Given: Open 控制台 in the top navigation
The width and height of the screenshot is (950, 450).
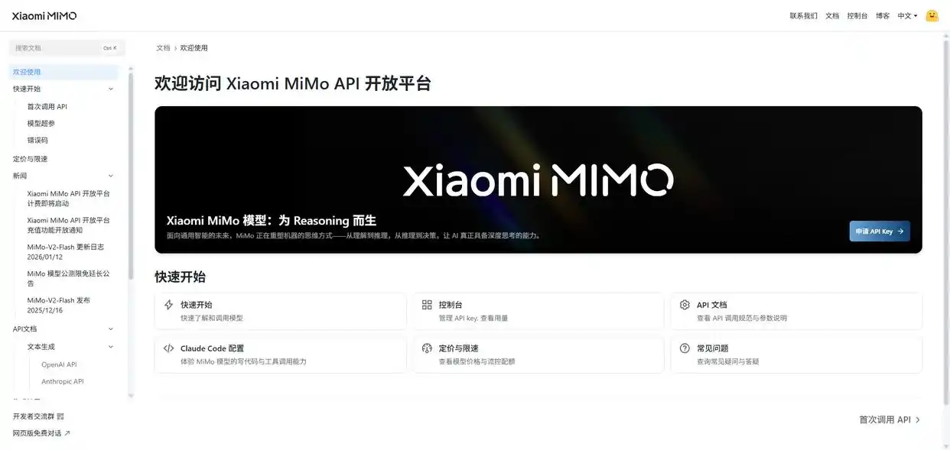Looking at the screenshot, I should (857, 15).
